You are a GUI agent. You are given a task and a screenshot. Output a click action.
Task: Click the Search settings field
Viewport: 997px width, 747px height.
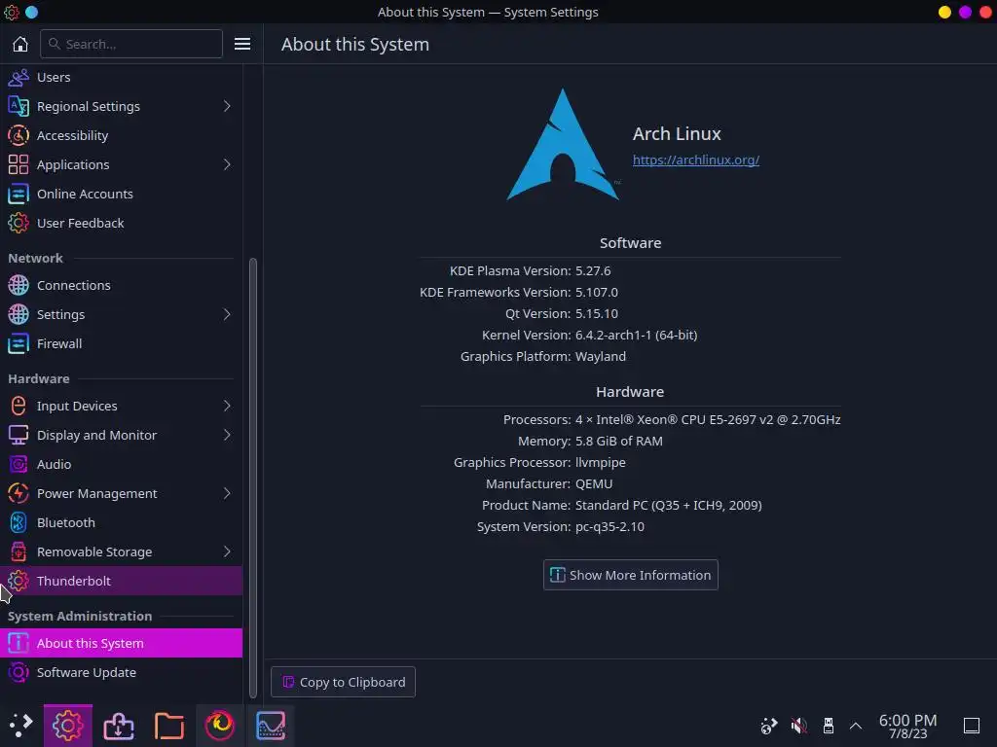(x=131, y=44)
